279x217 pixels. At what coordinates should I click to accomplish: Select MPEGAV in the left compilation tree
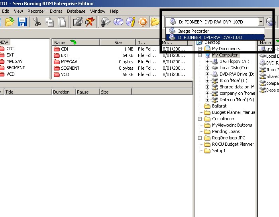14,61
